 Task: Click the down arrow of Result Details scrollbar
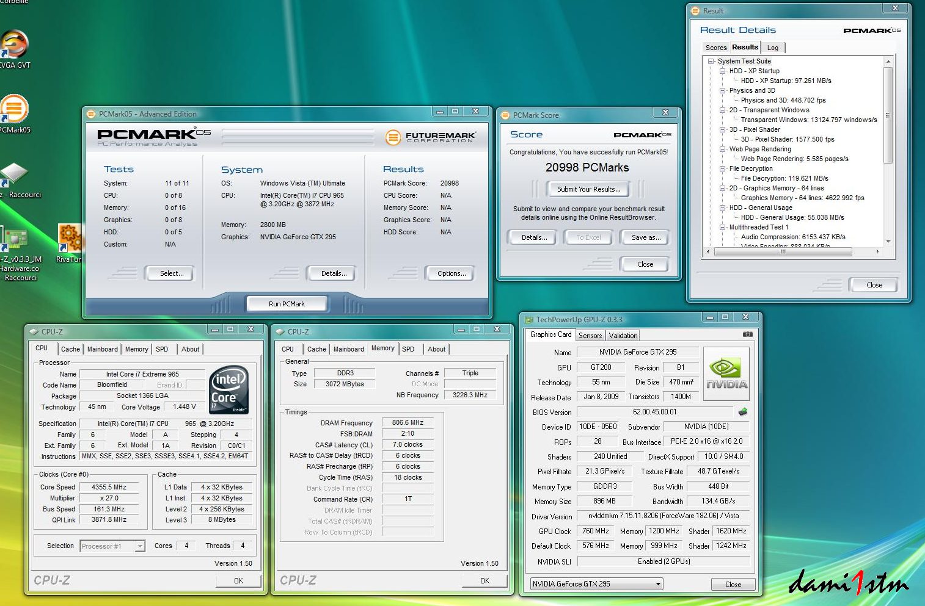[x=888, y=242]
